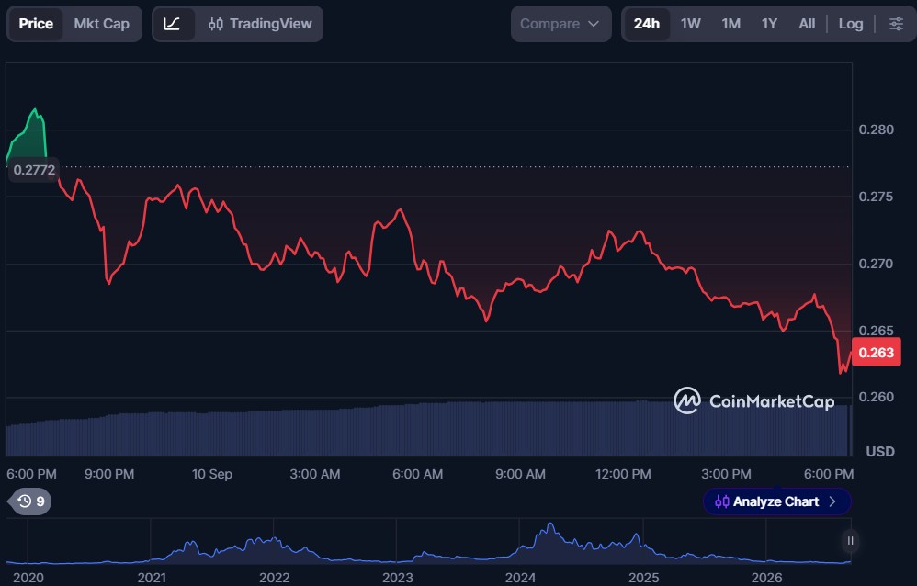Select the 1W timeframe tab
917x586 pixels.
point(691,24)
